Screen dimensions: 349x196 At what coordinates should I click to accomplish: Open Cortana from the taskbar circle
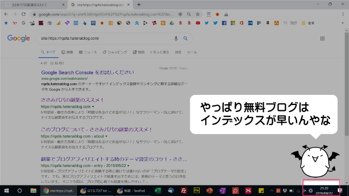click(x=19, y=191)
